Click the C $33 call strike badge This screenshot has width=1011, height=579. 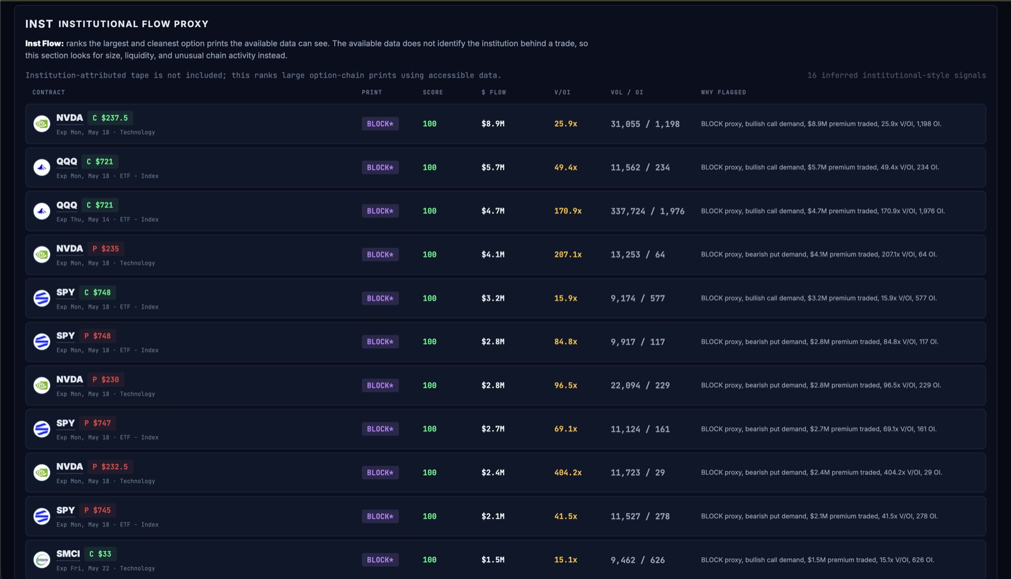101,554
